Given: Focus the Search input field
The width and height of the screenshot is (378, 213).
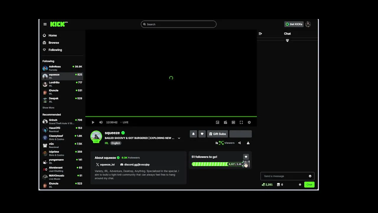Looking at the screenshot, I should tap(179, 24).
